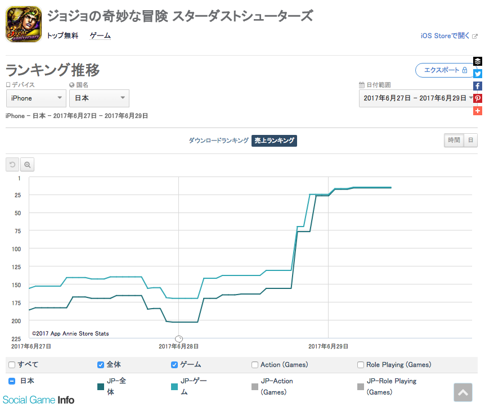Click the JP-全体 dark teal swatch
The image size is (485, 407).
[101, 387]
